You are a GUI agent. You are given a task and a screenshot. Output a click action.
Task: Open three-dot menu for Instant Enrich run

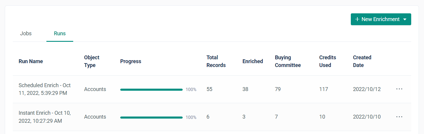pyautogui.click(x=399, y=117)
